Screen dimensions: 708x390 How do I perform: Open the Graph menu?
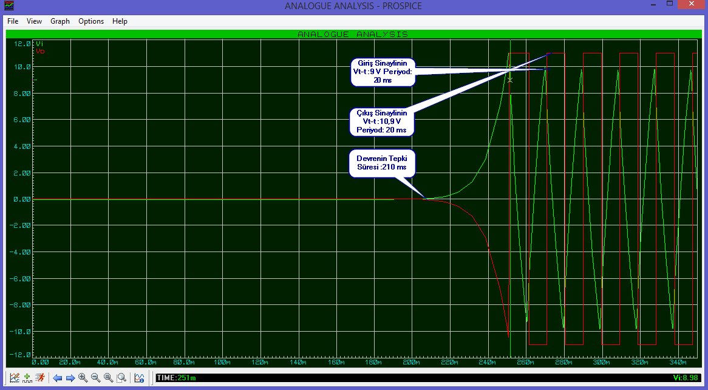[x=60, y=21]
